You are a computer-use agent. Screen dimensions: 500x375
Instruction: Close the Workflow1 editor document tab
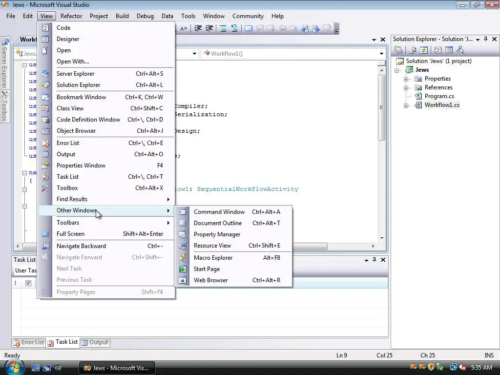click(x=383, y=40)
